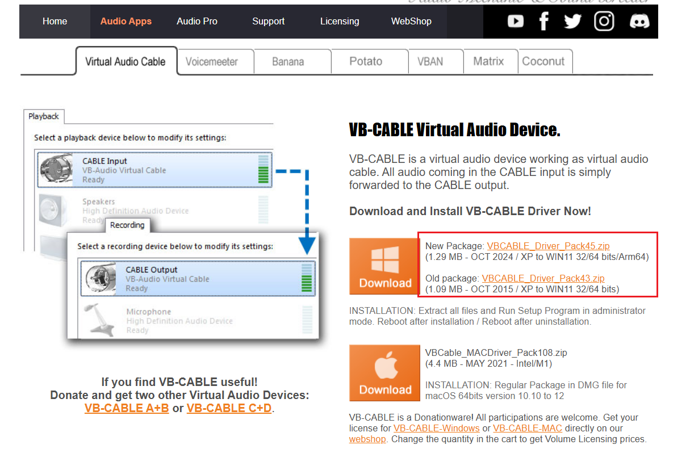Click the Licensing menu item
690x470 pixels.
coord(340,22)
